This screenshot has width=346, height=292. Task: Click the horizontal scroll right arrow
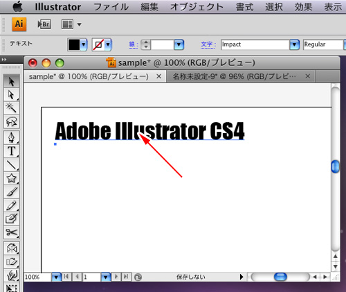pyautogui.click(x=325, y=277)
